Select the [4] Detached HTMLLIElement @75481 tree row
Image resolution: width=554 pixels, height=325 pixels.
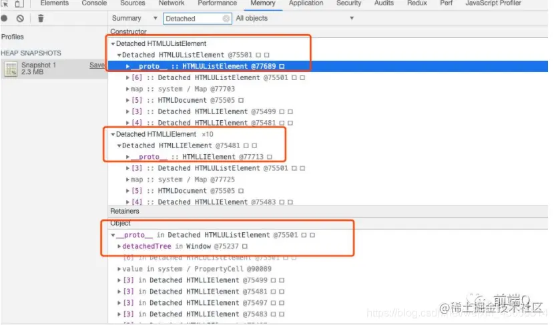[328, 123]
